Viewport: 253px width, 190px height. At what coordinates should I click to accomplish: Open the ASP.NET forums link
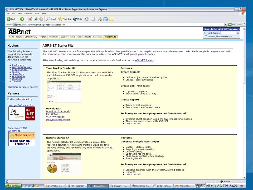(144, 60)
